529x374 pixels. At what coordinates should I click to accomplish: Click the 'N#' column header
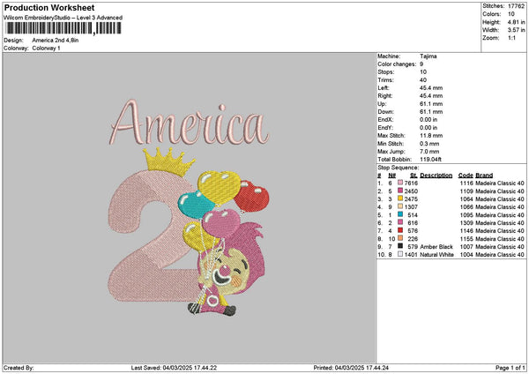(391, 176)
